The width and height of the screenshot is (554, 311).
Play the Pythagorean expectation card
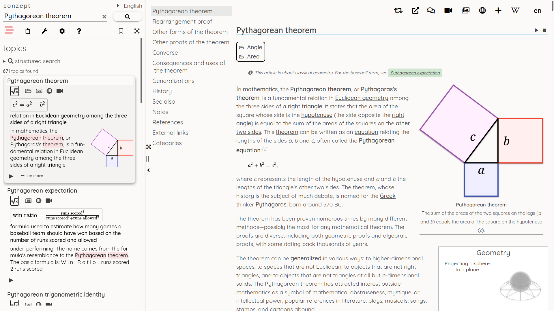point(11,280)
